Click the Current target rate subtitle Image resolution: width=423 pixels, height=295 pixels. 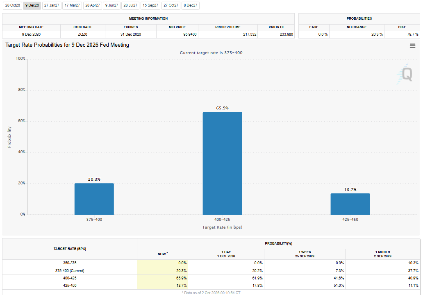click(x=211, y=53)
